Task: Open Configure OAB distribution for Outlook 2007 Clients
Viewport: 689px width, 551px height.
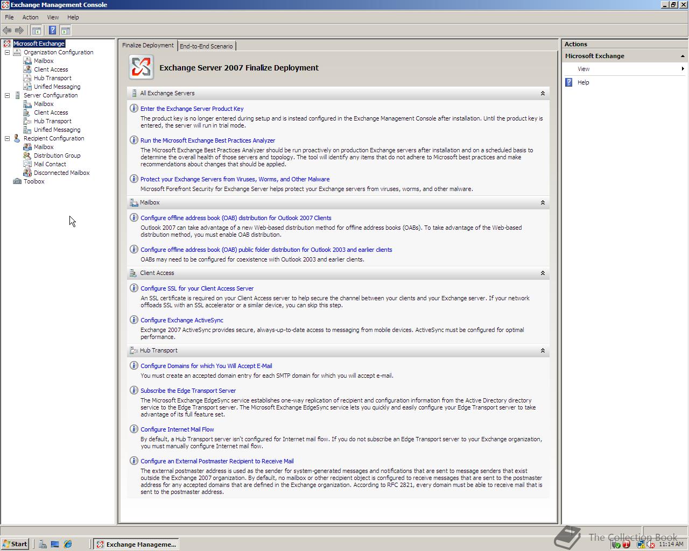Action: [236, 218]
